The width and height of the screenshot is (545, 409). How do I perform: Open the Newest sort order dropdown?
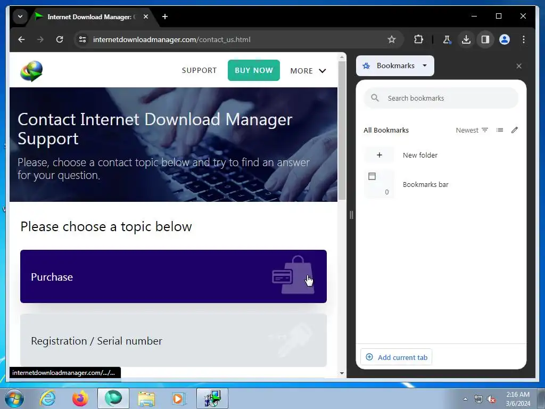coord(472,130)
